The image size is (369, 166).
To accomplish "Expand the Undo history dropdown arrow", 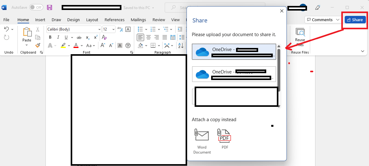I will click(12, 30).
